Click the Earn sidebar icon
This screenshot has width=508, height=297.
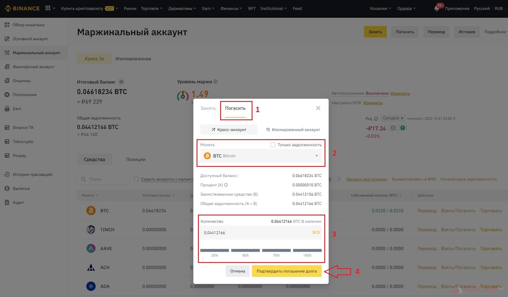tap(7, 109)
